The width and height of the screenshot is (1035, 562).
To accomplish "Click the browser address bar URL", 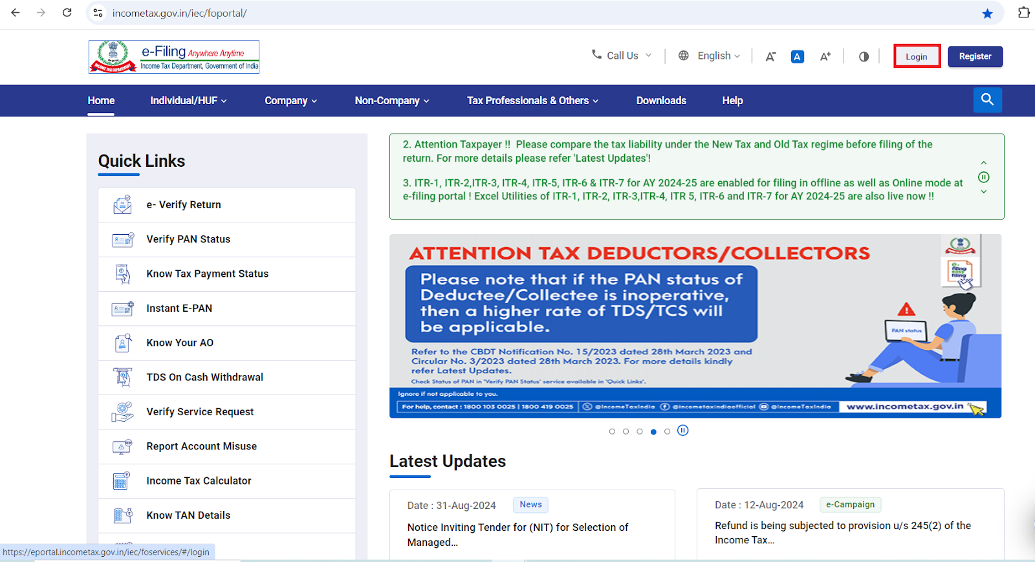I will (179, 13).
